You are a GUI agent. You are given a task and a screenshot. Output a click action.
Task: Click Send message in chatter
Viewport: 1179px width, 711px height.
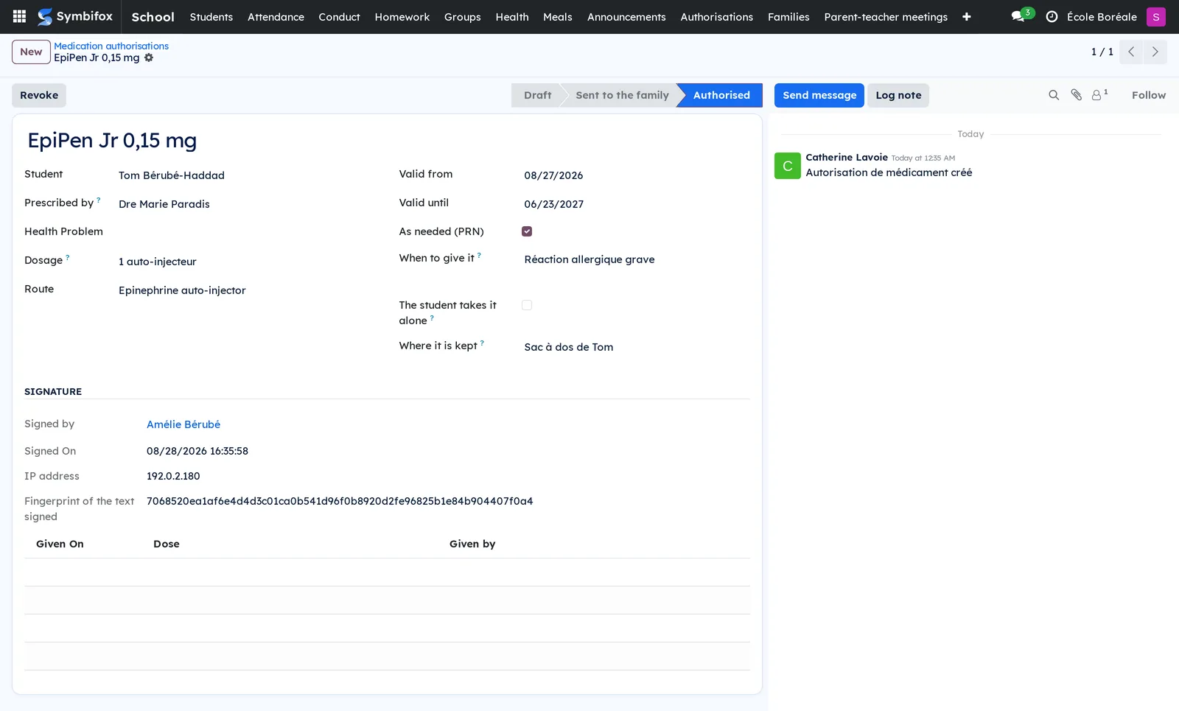tap(819, 95)
